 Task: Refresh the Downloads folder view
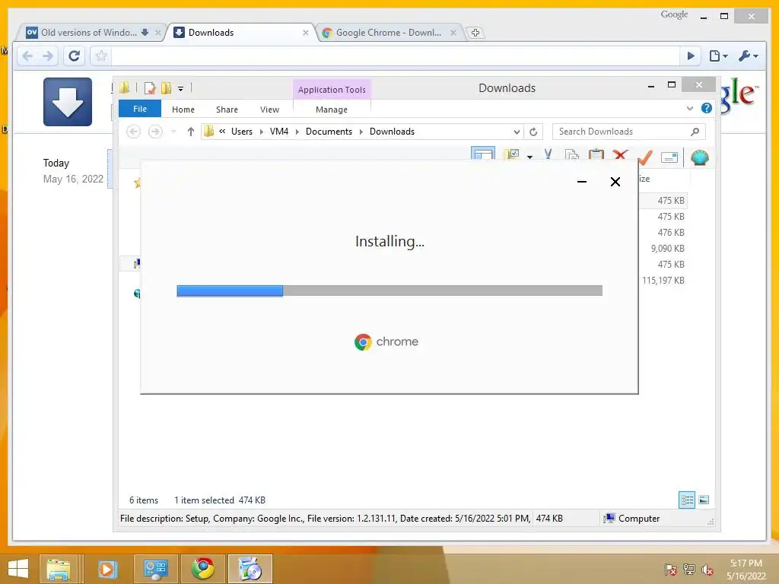click(533, 132)
